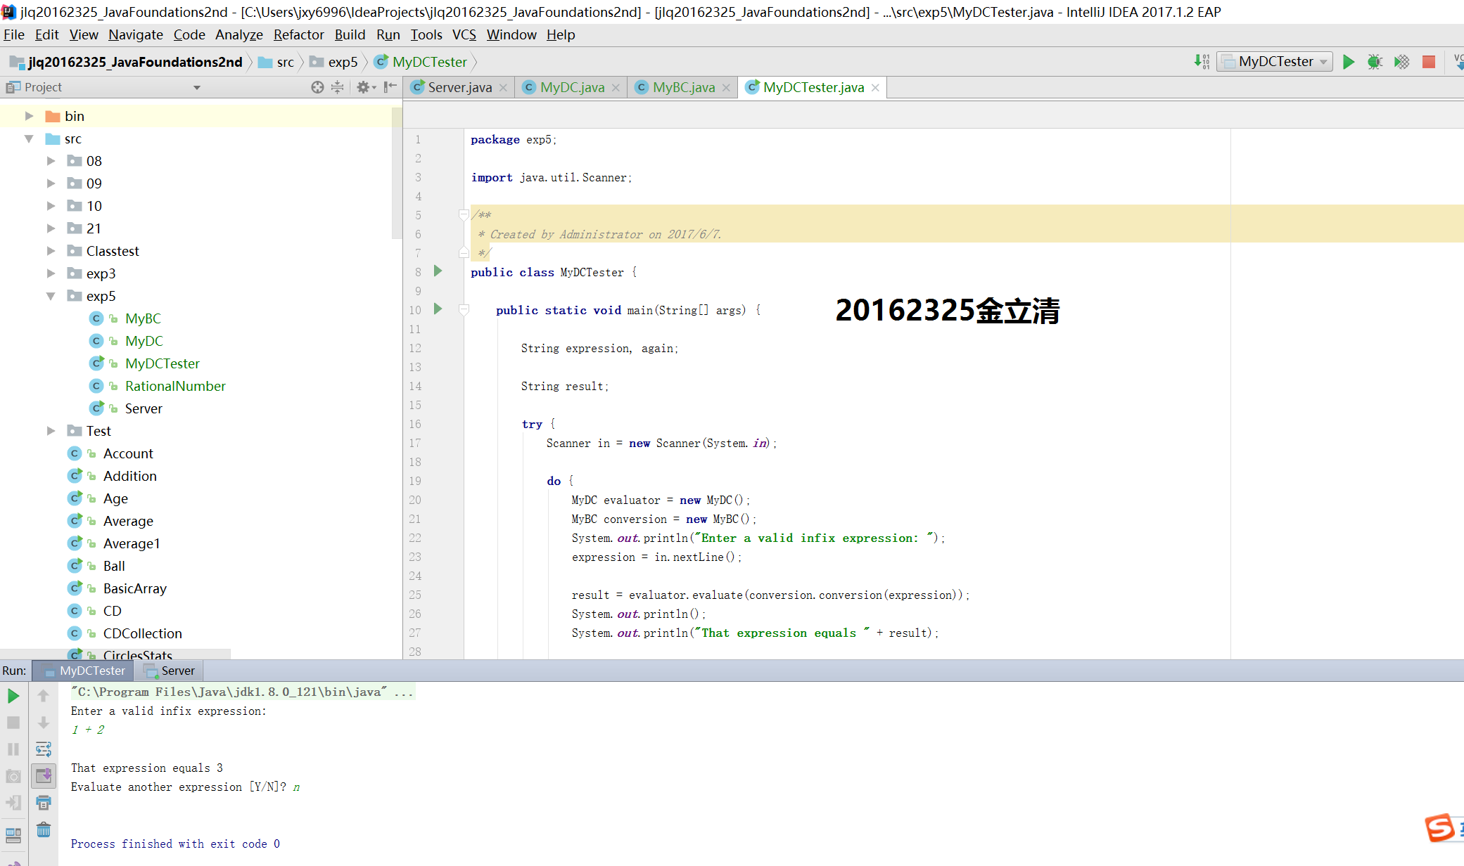The height and width of the screenshot is (866, 1464).
Task: Switch to the MyBC.java editor tab
Action: click(x=683, y=87)
